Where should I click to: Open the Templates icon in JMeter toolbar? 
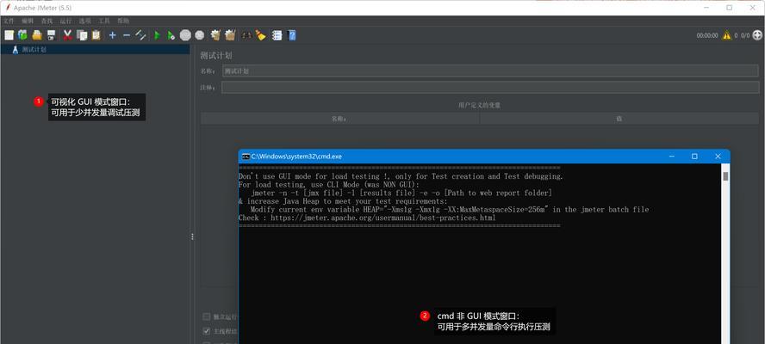[x=22, y=35]
